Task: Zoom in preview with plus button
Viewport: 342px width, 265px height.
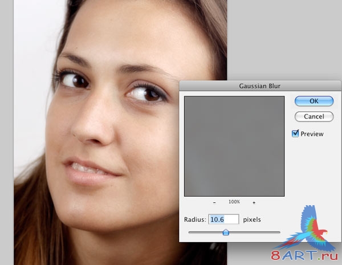Action: point(254,202)
